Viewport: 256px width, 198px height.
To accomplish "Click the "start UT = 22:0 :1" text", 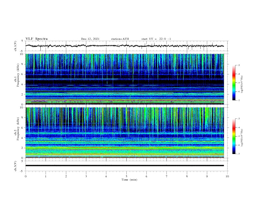I will (156, 39).
